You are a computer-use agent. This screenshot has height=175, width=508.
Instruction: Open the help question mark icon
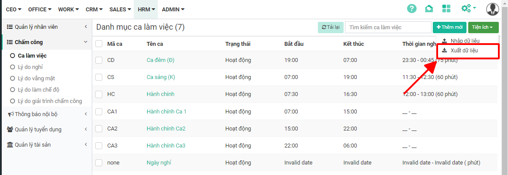(411, 9)
